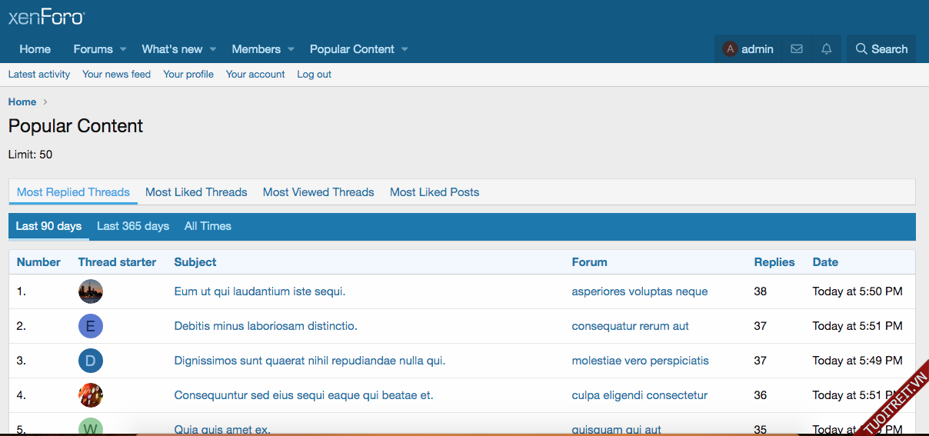Open thread starter avatar in row 1
Image resolution: width=929 pixels, height=436 pixels.
coord(91,291)
